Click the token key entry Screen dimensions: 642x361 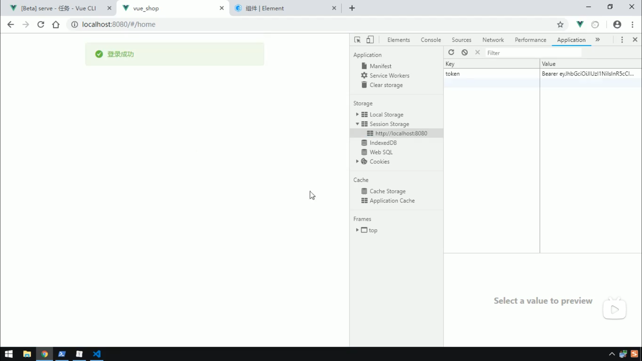(452, 74)
